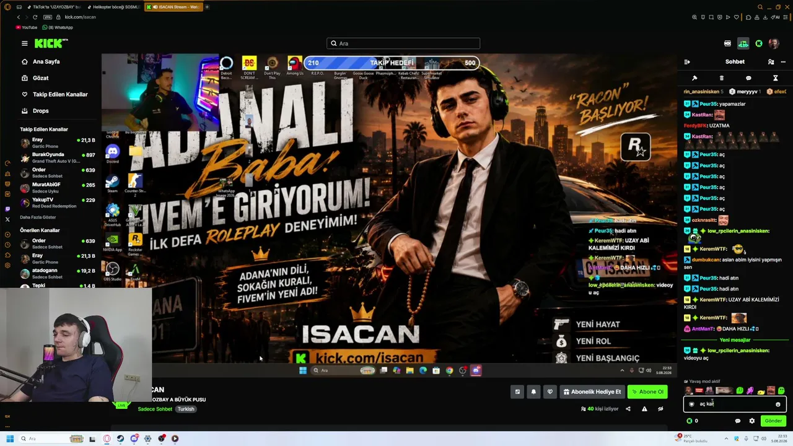This screenshot has width=793, height=446.
Task: Toggle the browser VPN badge
Action: coord(47,17)
